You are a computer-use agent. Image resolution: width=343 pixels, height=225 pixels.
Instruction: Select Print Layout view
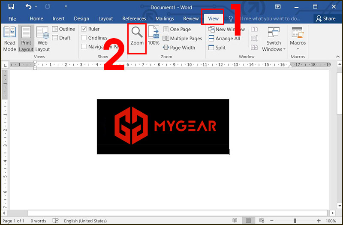[26, 39]
